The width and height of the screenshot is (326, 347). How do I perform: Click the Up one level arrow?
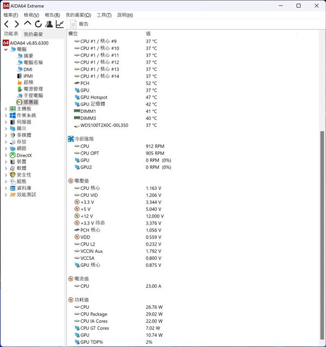coord(28,24)
